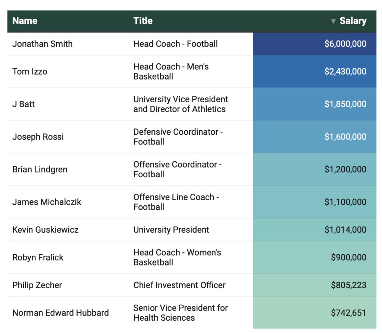Click on Tom Izzo's name
382x333 pixels.
[x=30, y=72]
